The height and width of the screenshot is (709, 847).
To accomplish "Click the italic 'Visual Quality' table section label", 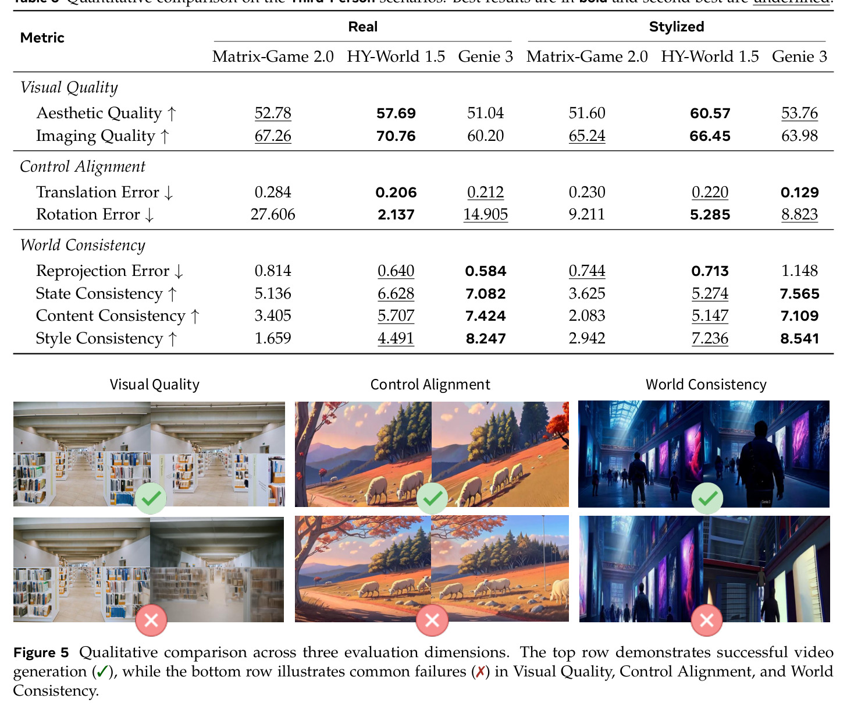I will [x=69, y=87].
